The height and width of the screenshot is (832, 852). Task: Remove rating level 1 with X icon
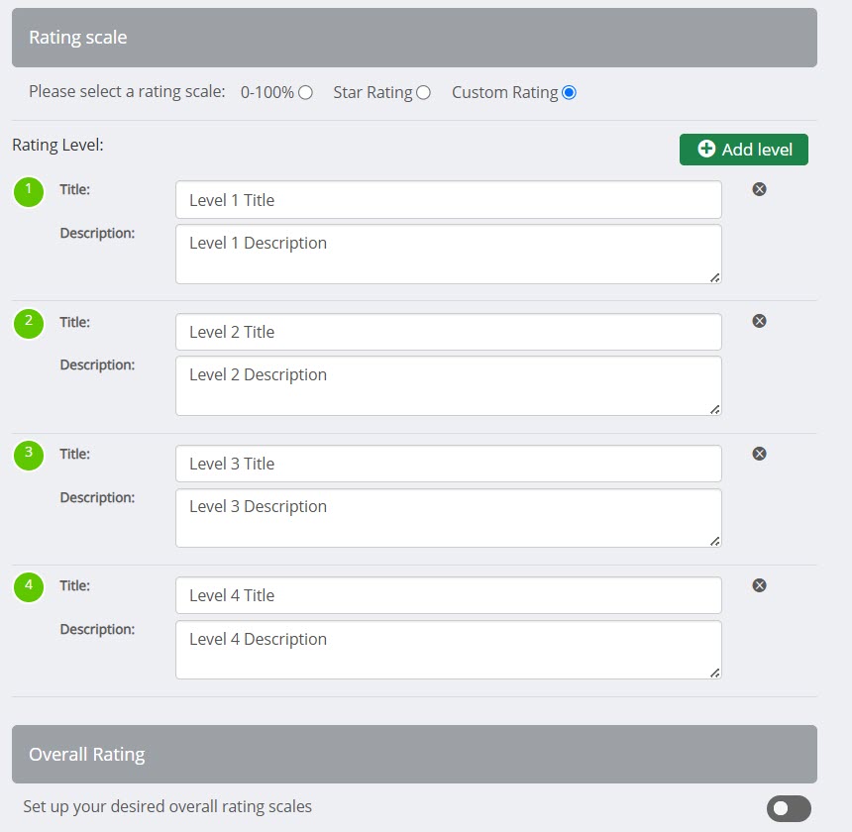click(x=759, y=189)
